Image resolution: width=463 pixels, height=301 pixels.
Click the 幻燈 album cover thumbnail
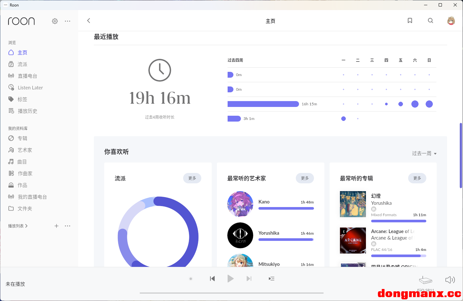click(x=353, y=204)
